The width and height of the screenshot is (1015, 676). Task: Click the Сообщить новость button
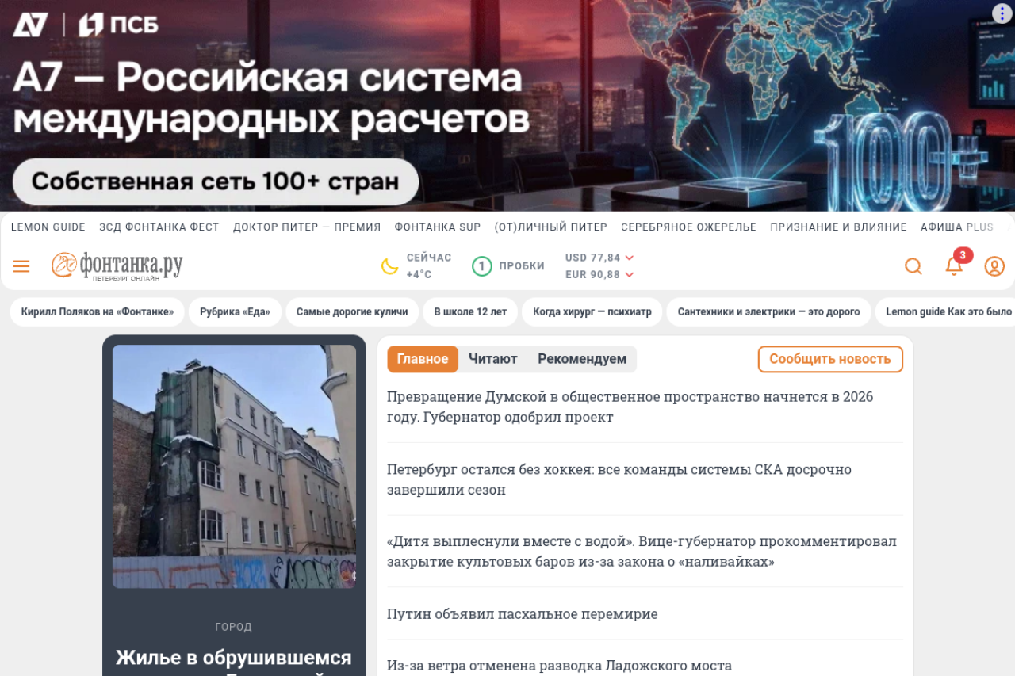pyautogui.click(x=830, y=359)
